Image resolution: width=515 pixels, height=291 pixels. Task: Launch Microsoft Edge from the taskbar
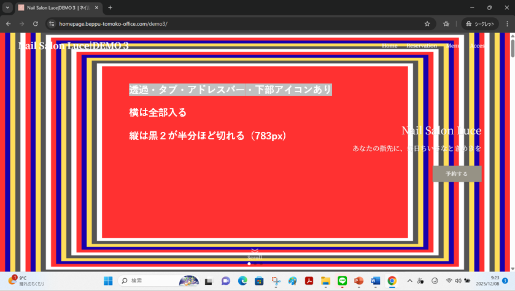[242, 281]
